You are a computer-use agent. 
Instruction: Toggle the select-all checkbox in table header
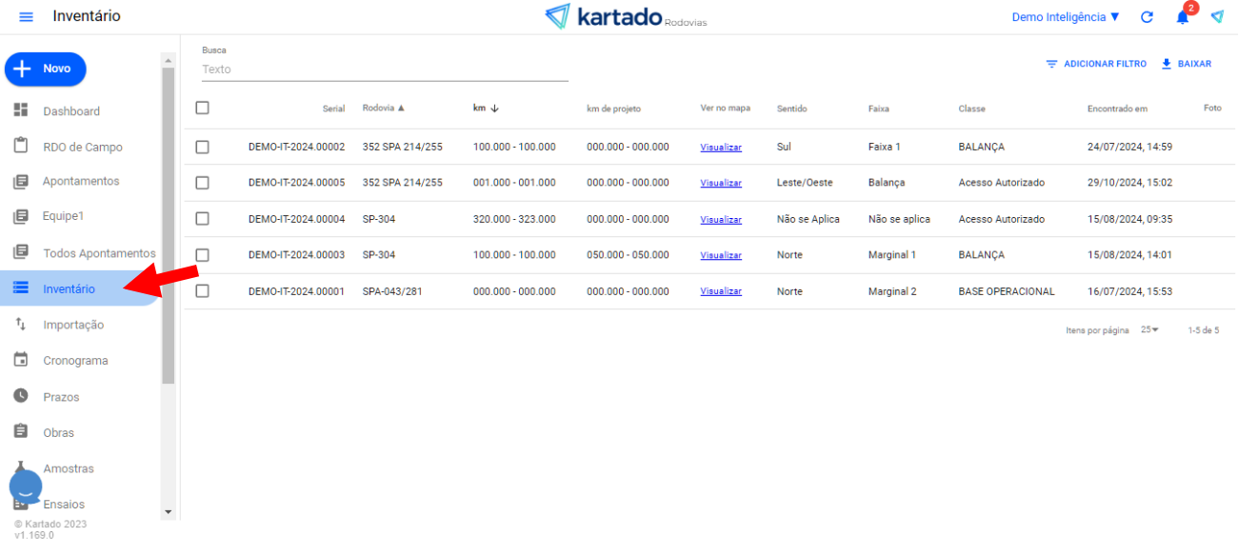pyautogui.click(x=202, y=108)
